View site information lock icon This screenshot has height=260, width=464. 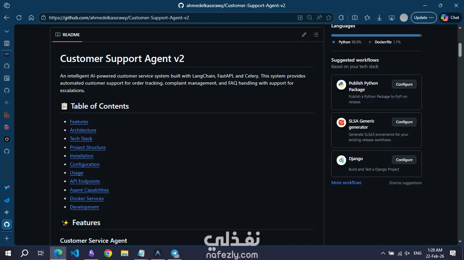click(x=43, y=18)
